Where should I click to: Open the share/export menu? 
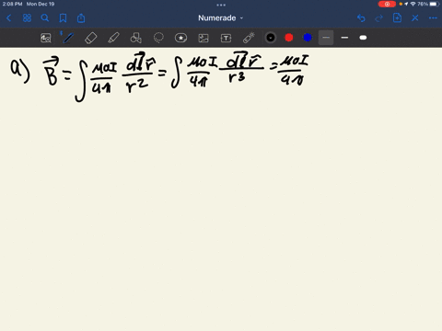(81, 18)
